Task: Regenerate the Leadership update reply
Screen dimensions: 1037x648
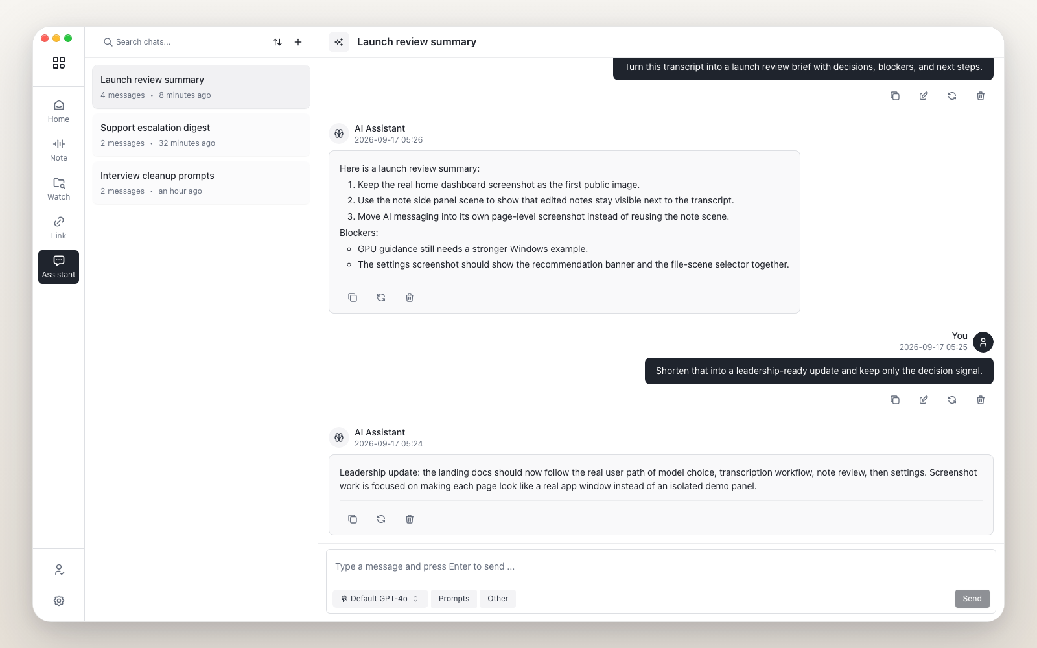Action: point(381,519)
